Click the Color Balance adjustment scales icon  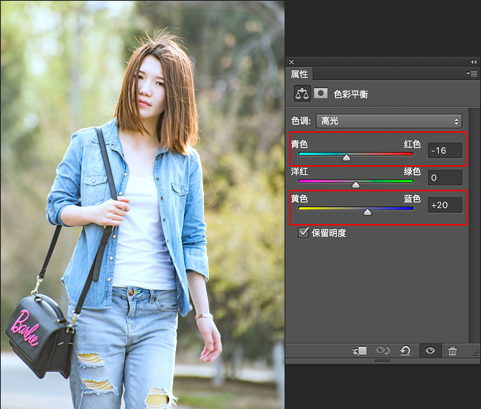tap(302, 94)
